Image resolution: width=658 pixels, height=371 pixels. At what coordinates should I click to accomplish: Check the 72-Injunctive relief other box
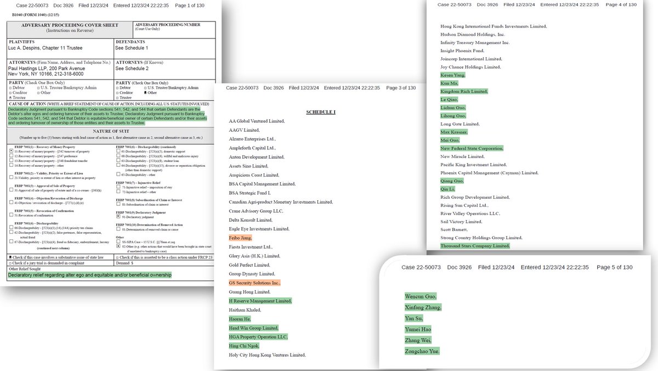tap(118, 192)
